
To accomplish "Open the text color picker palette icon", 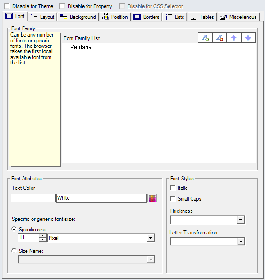I will [x=152, y=198].
